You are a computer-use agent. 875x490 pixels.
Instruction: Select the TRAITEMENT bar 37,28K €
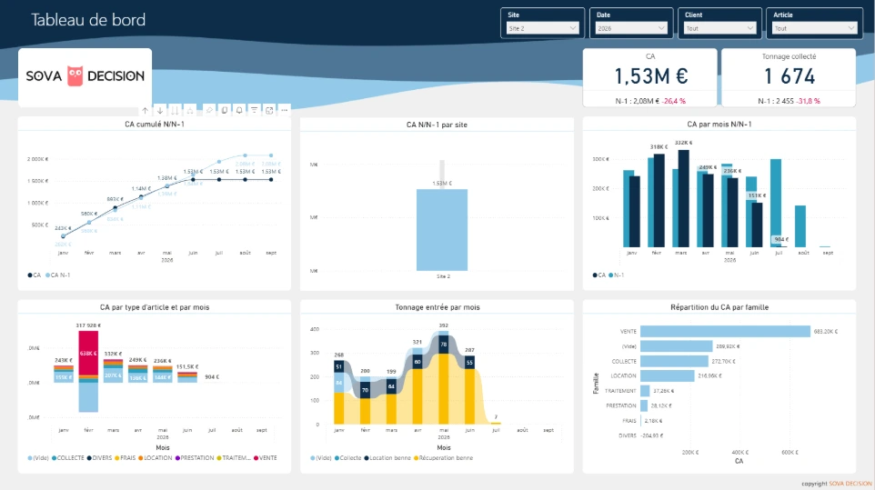645,391
